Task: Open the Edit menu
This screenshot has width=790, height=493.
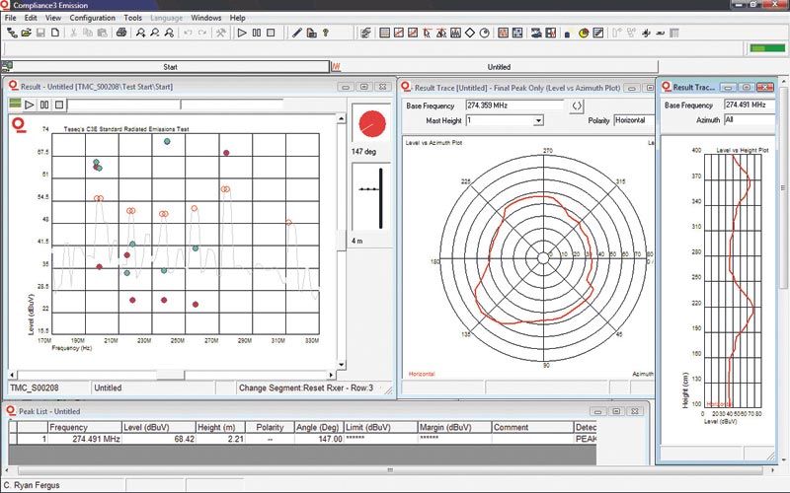Action: pos(31,18)
